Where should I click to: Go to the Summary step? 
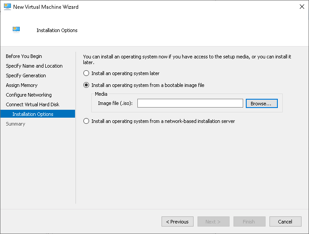[15, 124]
